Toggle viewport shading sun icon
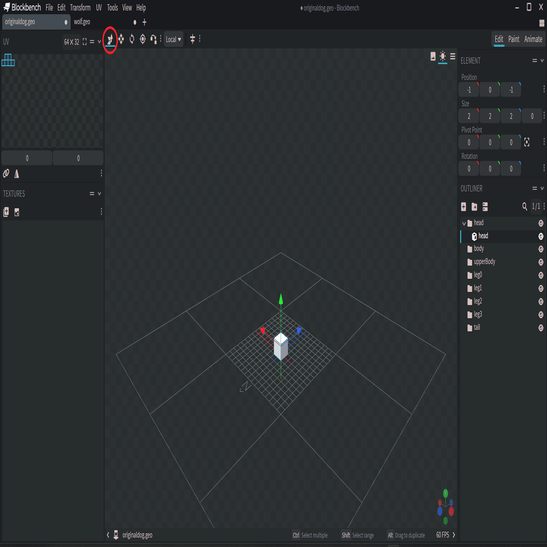This screenshot has width=547, height=547. point(443,56)
